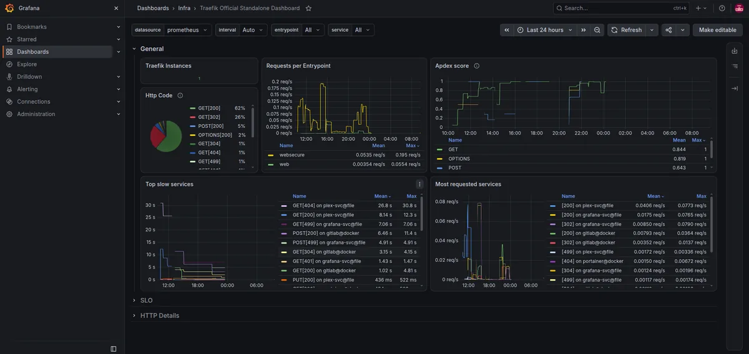
Task: Open Top slow services panel menu
Action: 419,184
